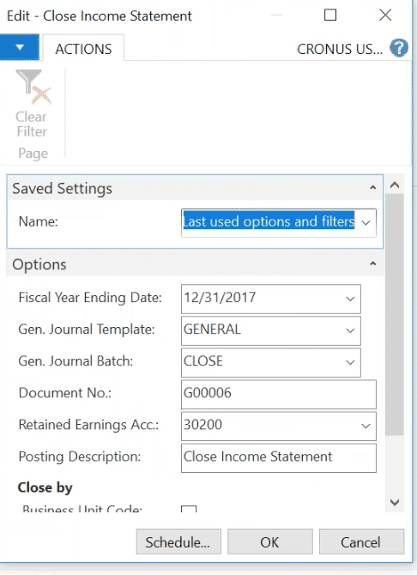417x575 pixels.
Task: Maximize the Close Income Statement window
Action: point(330,15)
